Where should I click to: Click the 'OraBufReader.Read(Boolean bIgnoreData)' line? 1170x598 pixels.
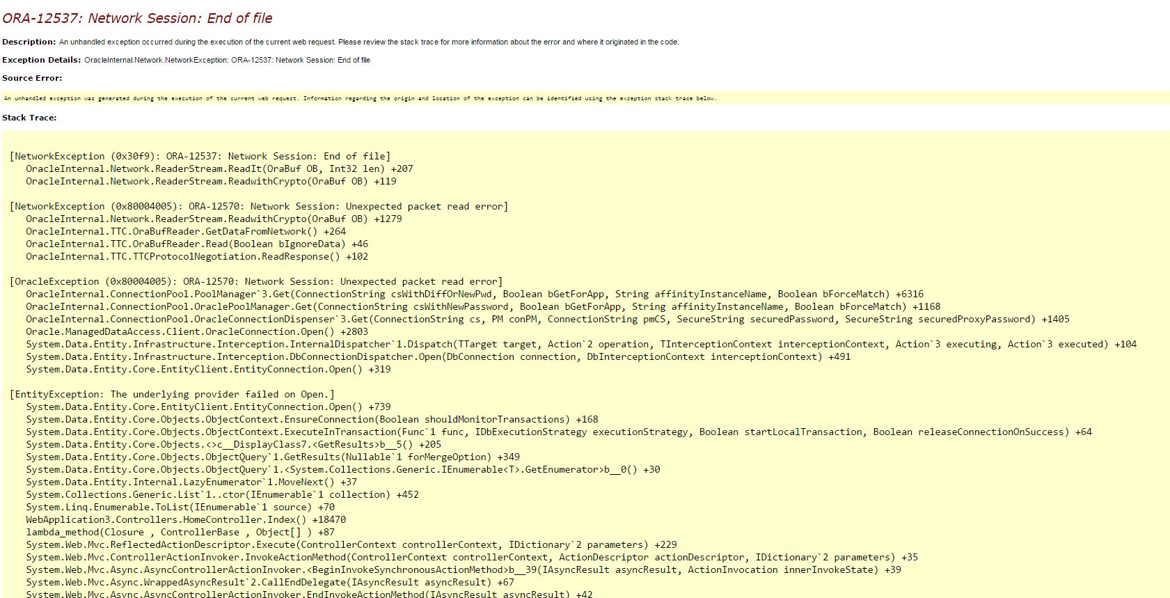click(x=197, y=244)
